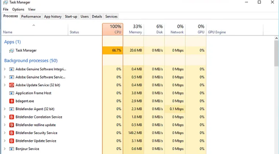This screenshot has height=154, width=279.
Task: Click the scrollbar up arrow
Action: coord(276,38)
